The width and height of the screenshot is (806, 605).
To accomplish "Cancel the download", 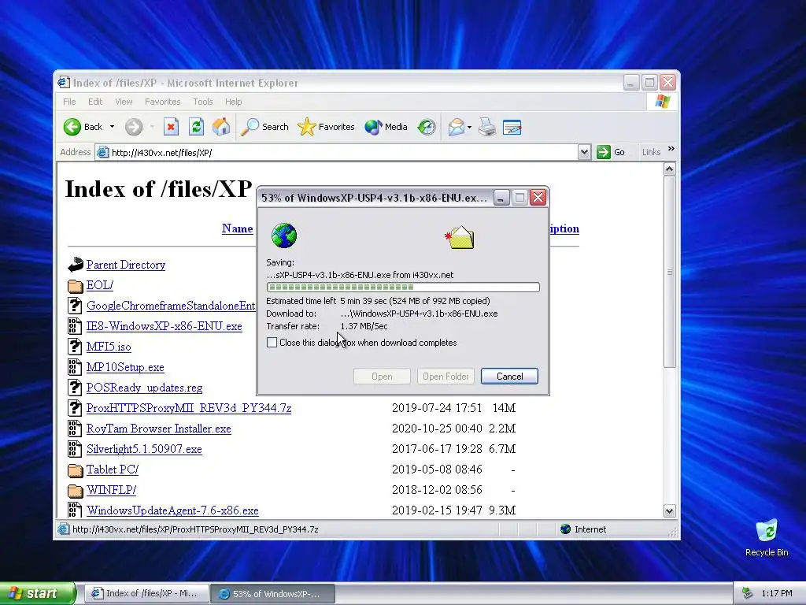I will pos(509,376).
